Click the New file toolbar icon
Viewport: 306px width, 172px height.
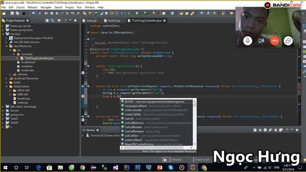pyautogui.click(x=4, y=13)
